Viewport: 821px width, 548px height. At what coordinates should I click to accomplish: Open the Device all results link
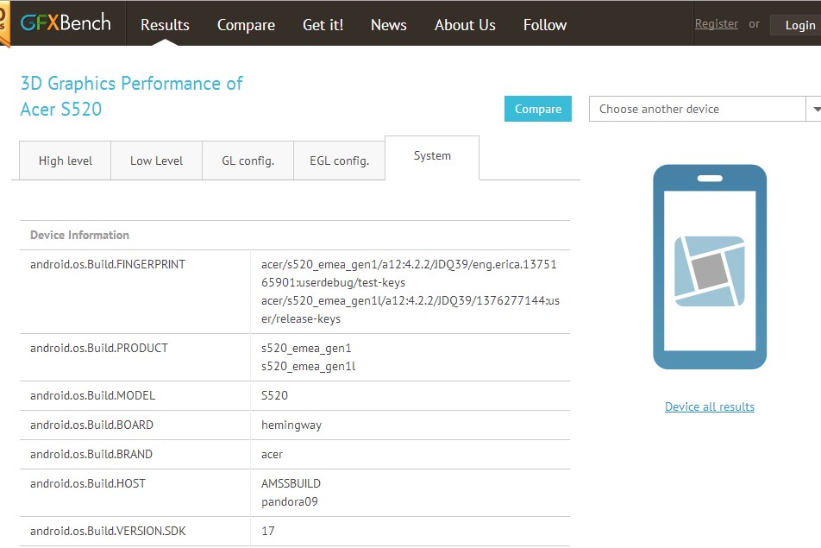(x=709, y=406)
